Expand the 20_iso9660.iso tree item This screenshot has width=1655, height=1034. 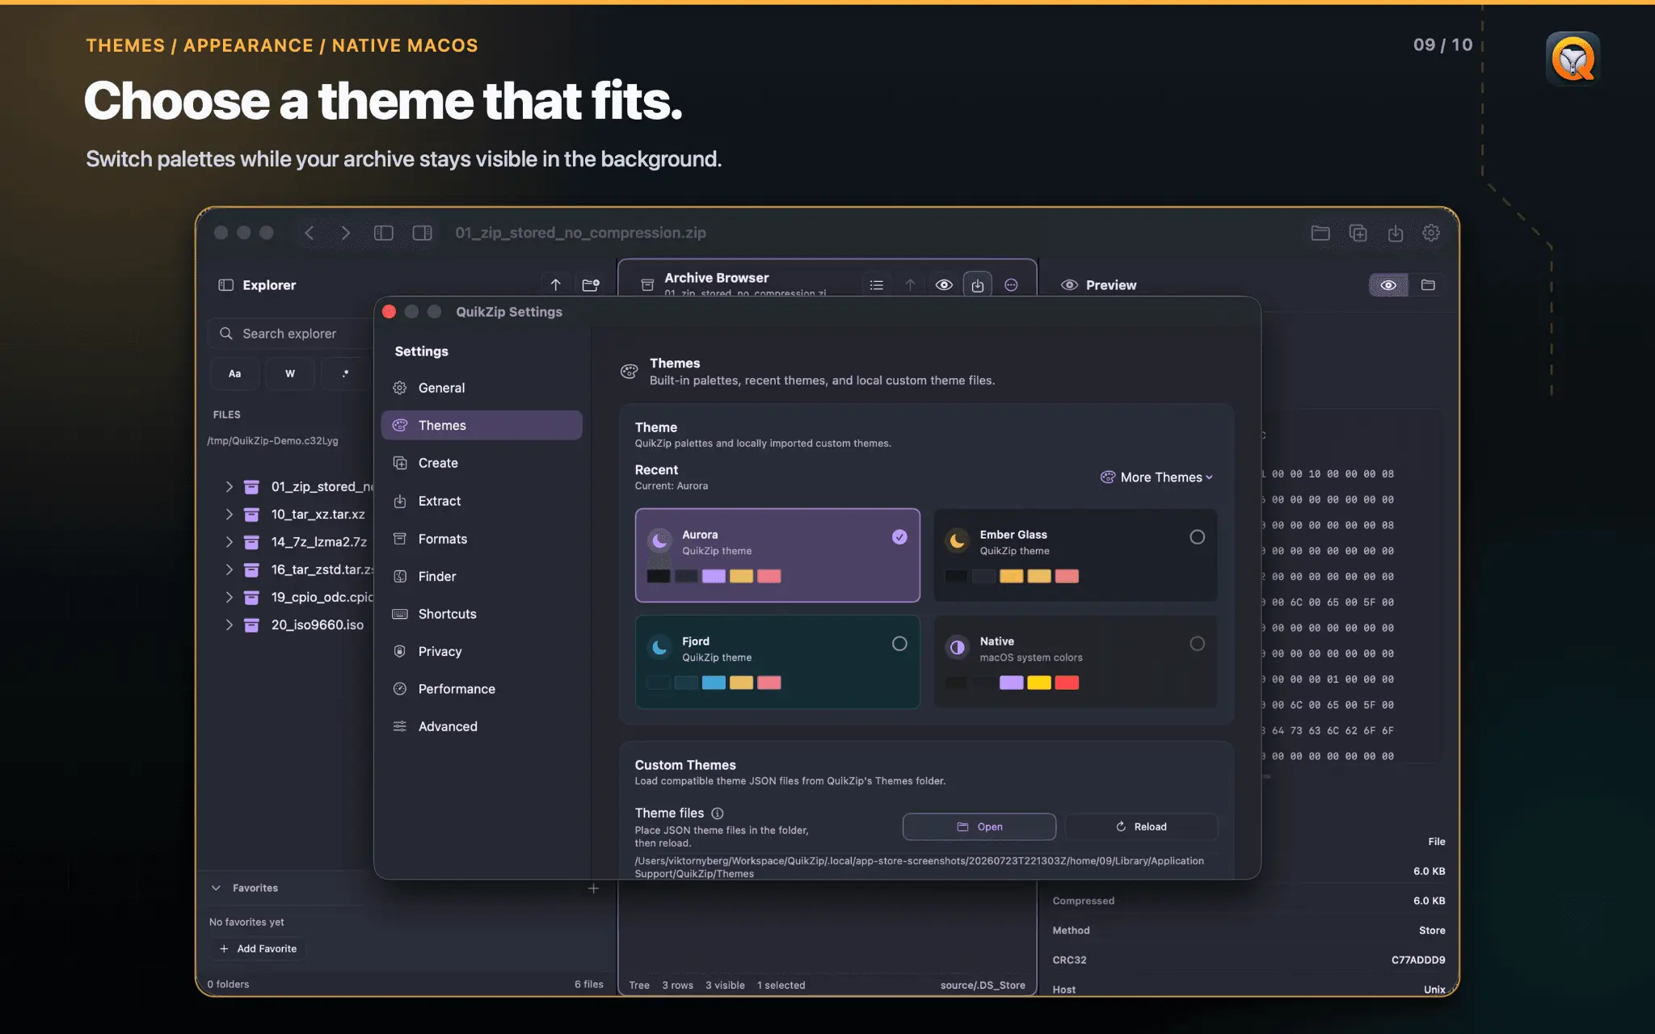click(x=229, y=624)
